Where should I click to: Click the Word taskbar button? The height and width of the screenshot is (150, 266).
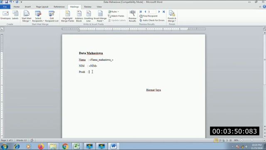(x=113, y=146)
